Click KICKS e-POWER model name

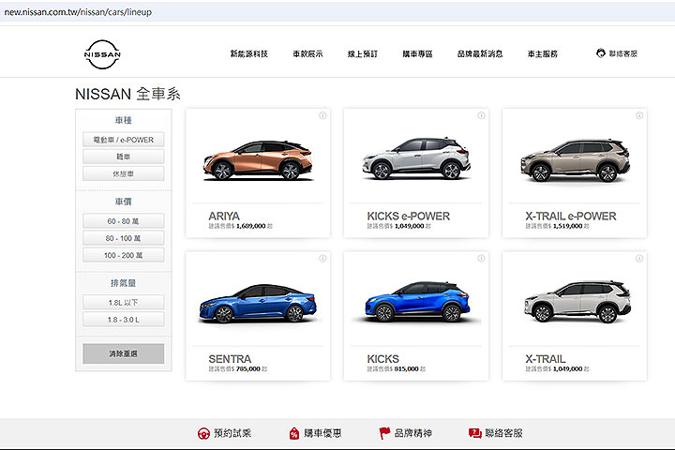(x=408, y=217)
